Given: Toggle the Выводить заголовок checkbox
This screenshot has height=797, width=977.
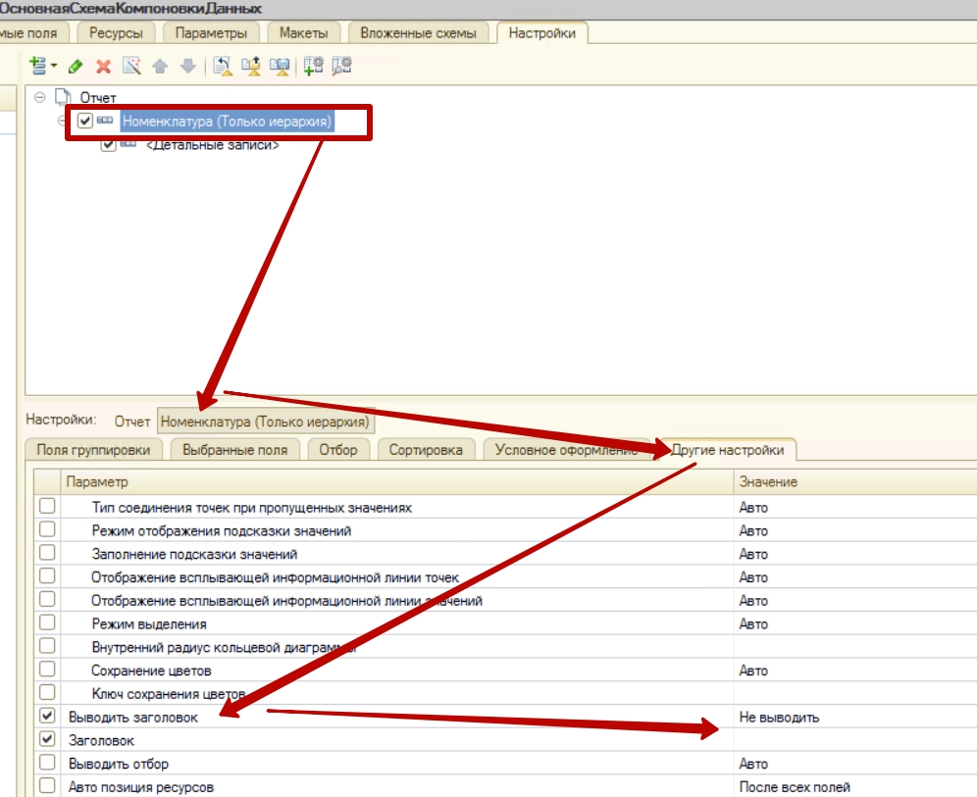Looking at the screenshot, I should [47, 718].
